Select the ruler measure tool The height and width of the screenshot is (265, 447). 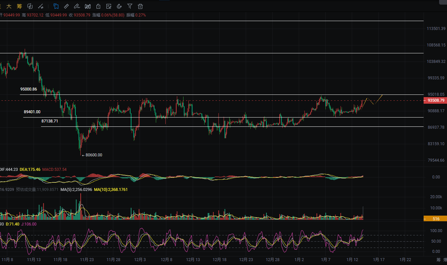coord(66,6)
